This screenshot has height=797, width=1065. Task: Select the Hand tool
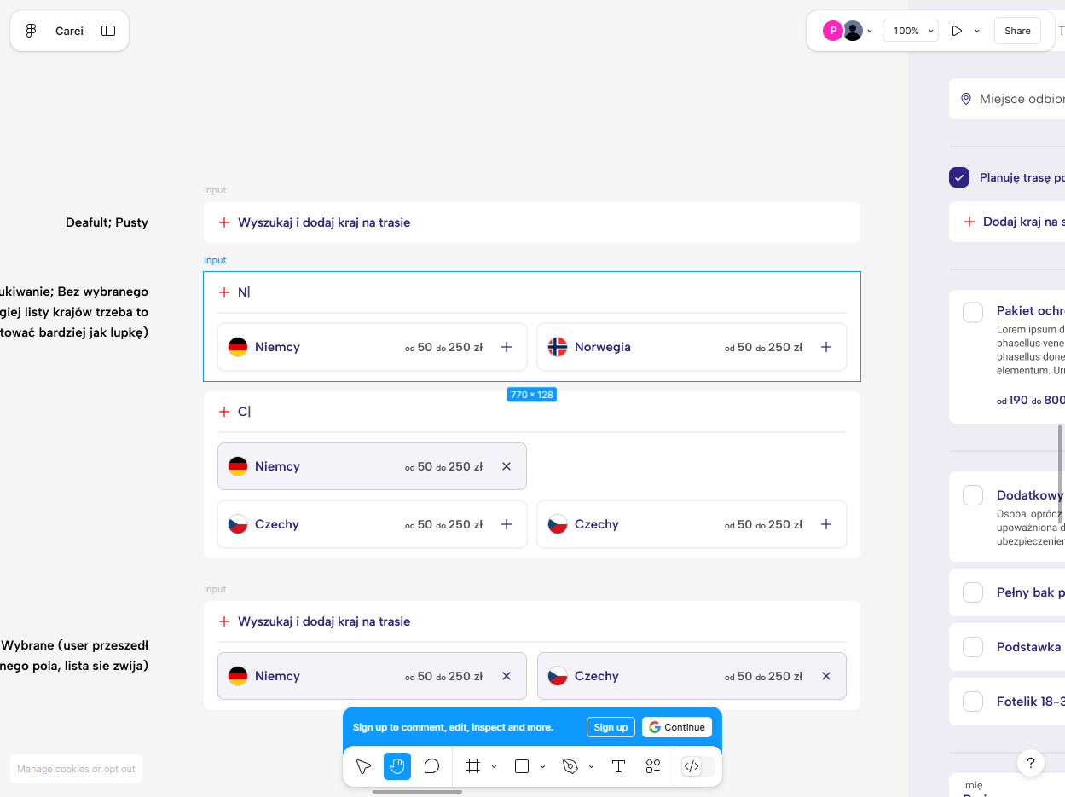397,766
